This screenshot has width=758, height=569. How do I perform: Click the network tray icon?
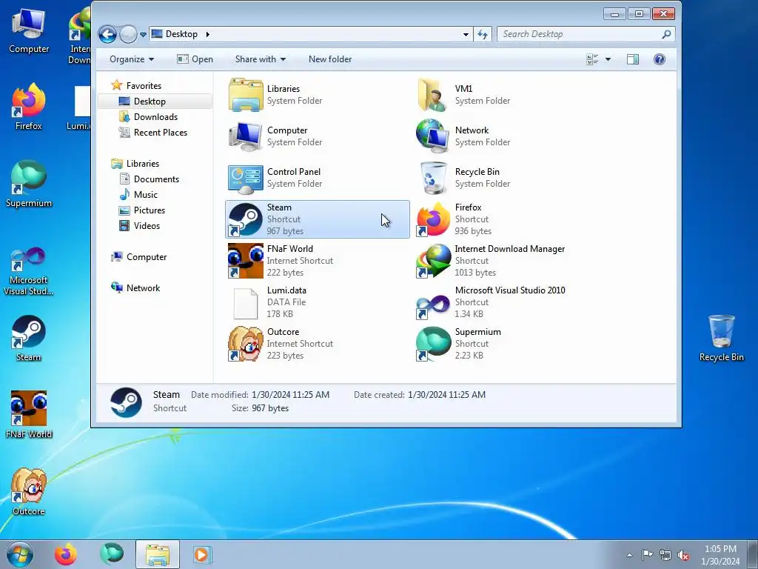(x=665, y=555)
